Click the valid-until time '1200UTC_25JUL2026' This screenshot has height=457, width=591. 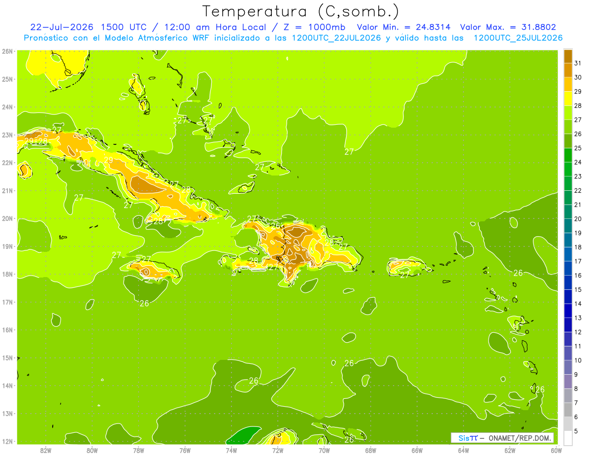coord(518,38)
